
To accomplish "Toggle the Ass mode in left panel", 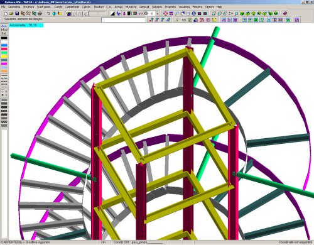I will 4,26.
